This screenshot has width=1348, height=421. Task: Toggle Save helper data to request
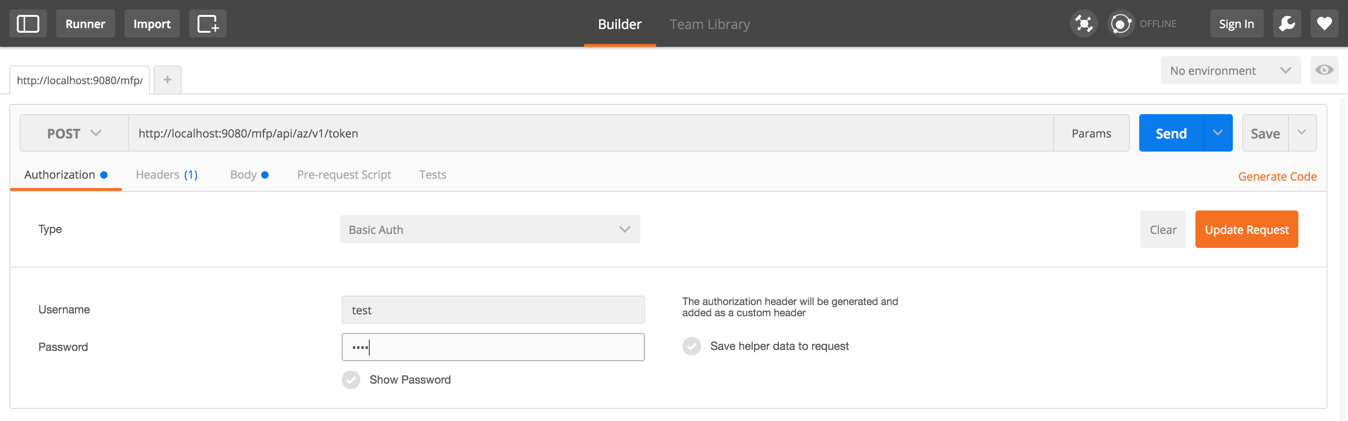click(691, 346)
